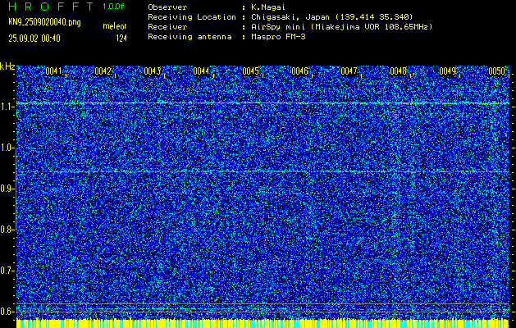The height and width of the screenshot is (328, 516).
Task: Click the meteor label
Action: pos(115,26)
